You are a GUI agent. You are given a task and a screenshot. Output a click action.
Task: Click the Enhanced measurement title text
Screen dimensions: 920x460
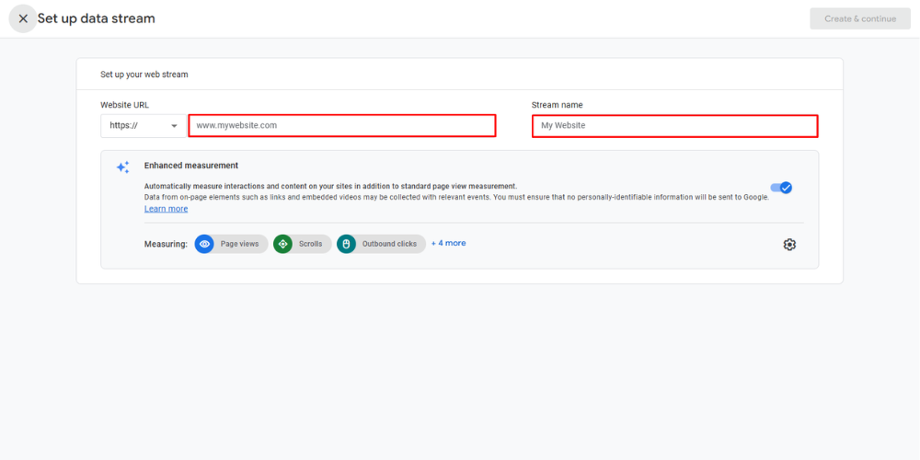tap(191, 166)
